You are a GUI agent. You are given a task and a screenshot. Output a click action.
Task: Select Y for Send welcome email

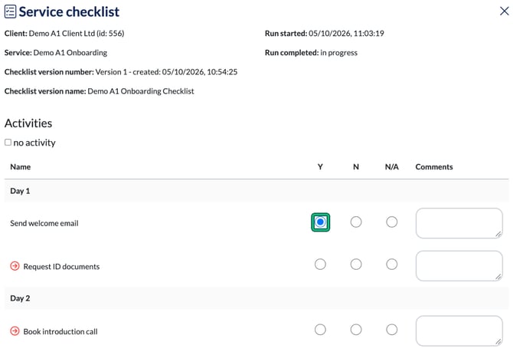pos(320,222)
